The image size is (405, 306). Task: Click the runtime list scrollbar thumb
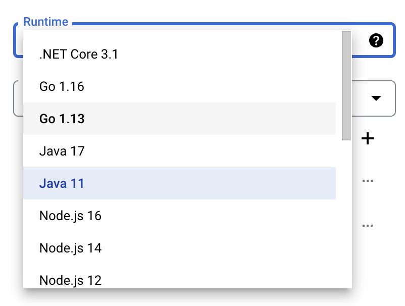coord(346,85)
